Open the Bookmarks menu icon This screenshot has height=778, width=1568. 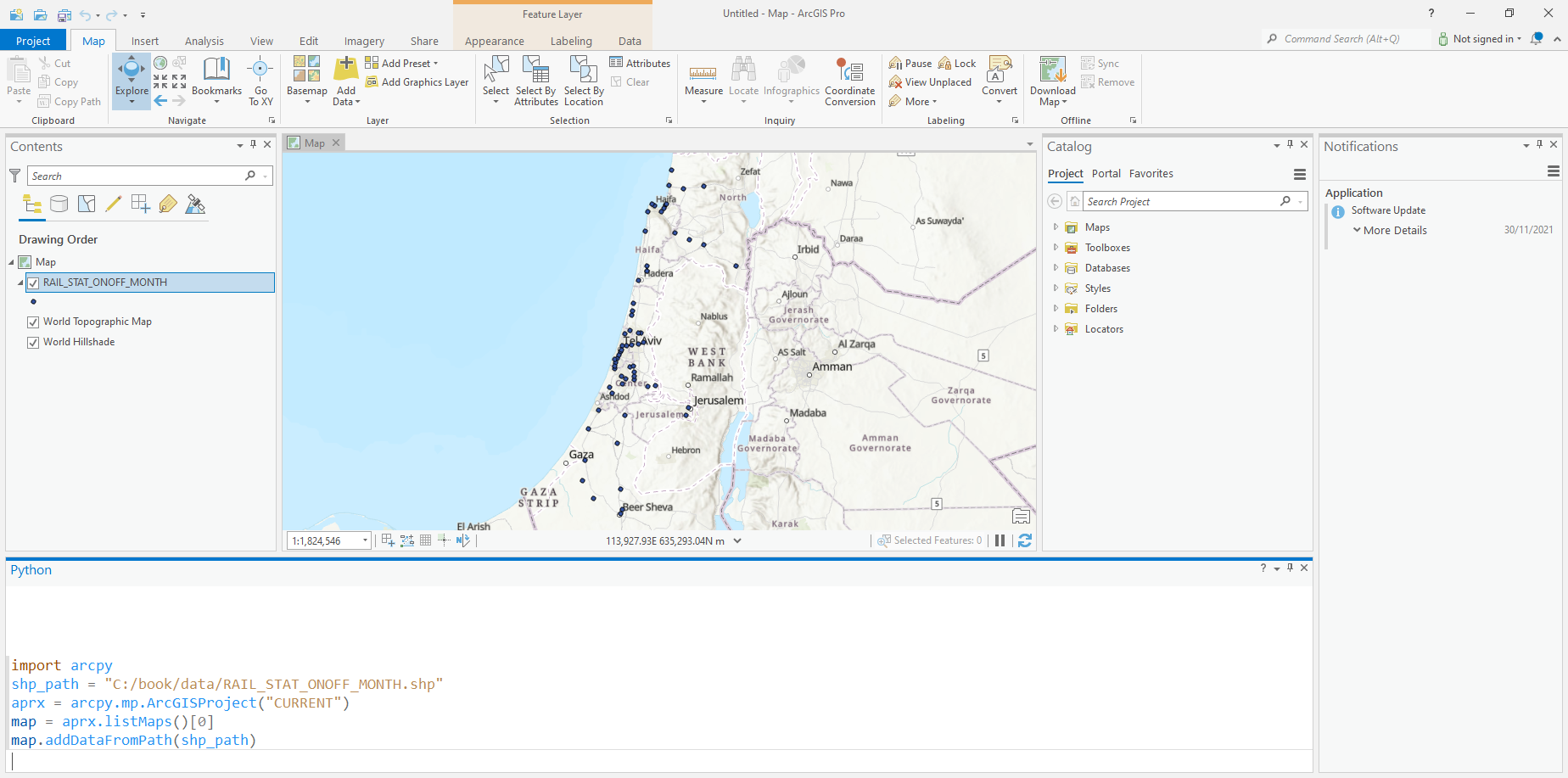pyautogui.click(x=216, y=71)
